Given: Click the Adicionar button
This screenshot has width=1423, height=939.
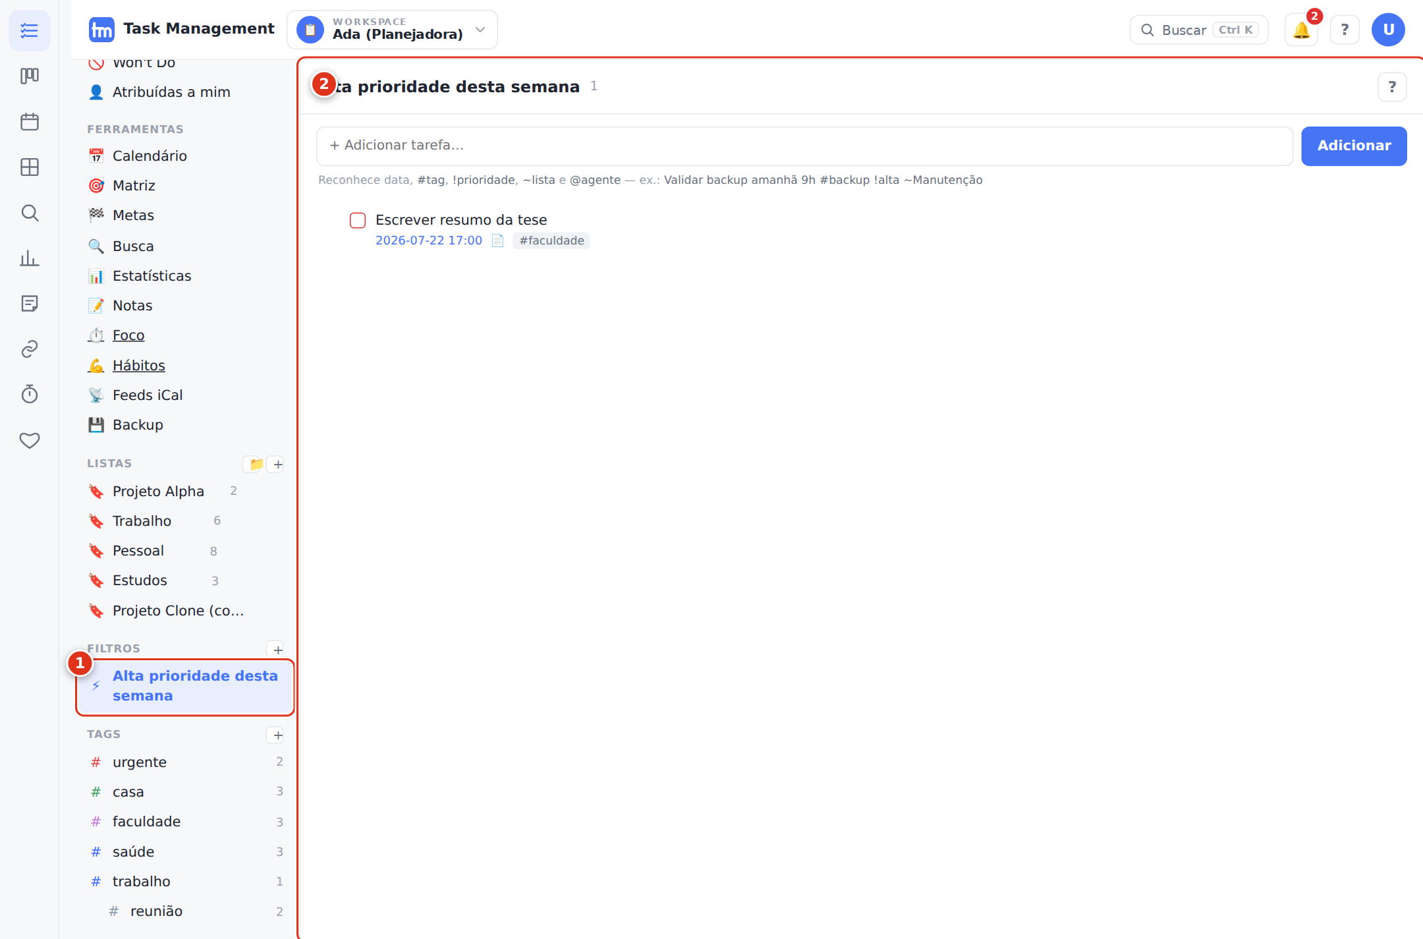Looking at the screenshot, I should (1354, 146).
